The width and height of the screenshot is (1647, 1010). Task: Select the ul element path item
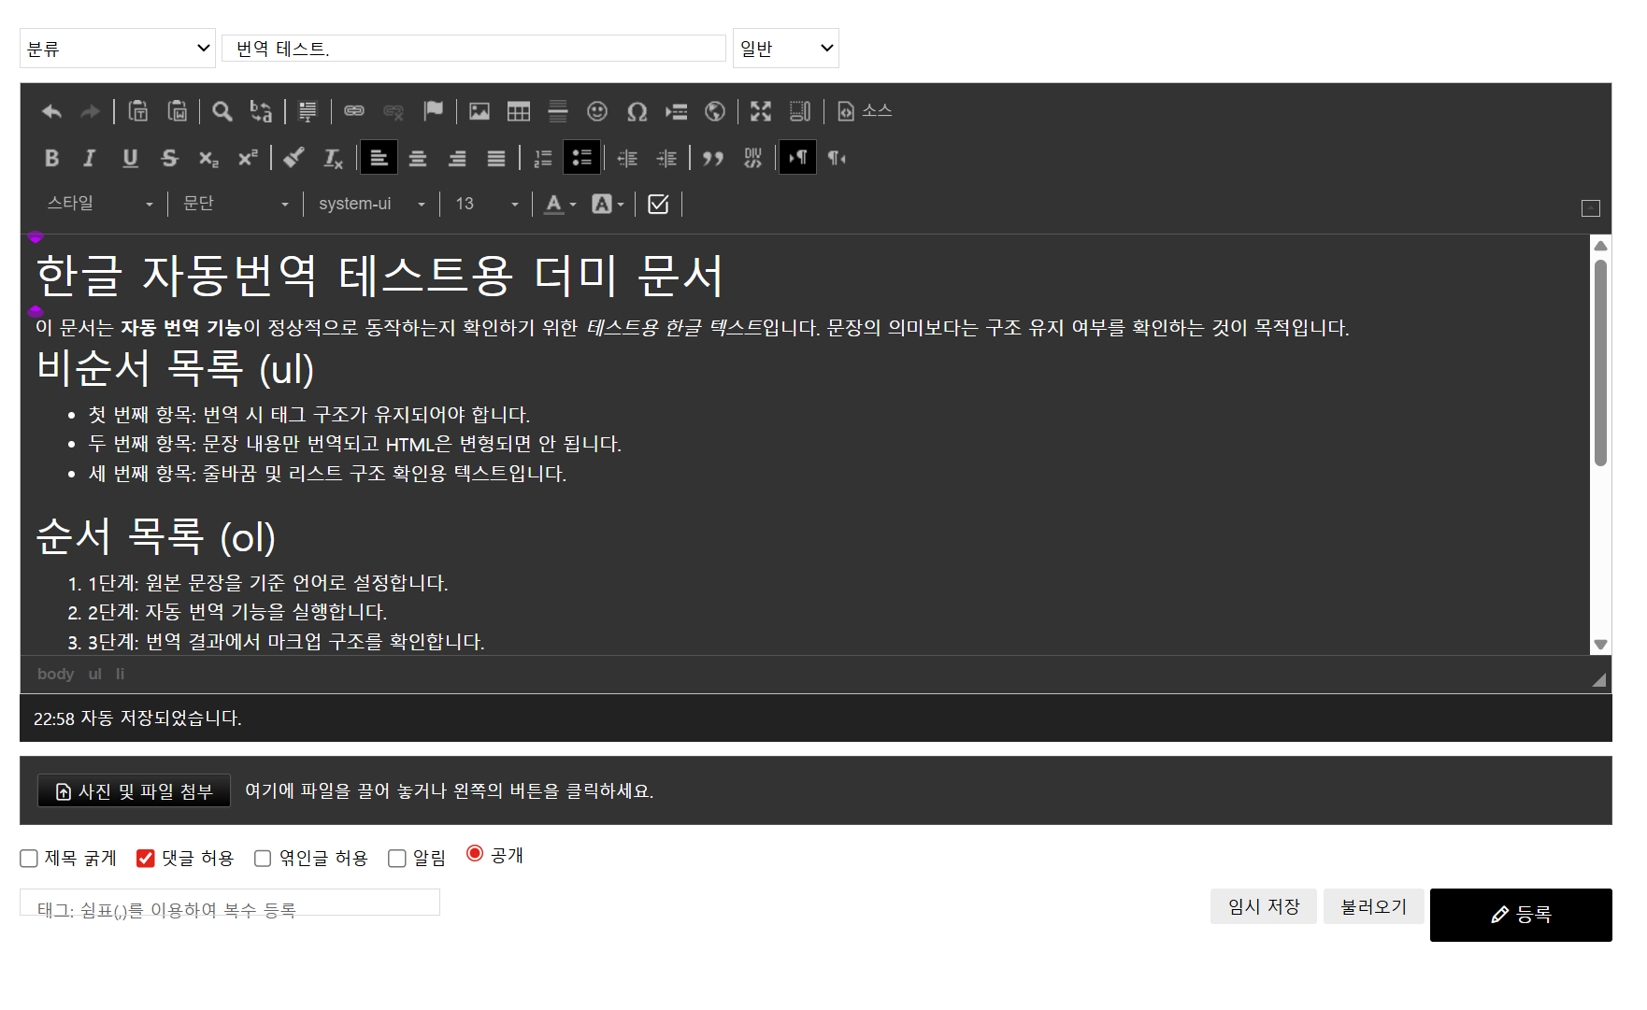click(x=94, y=674)
